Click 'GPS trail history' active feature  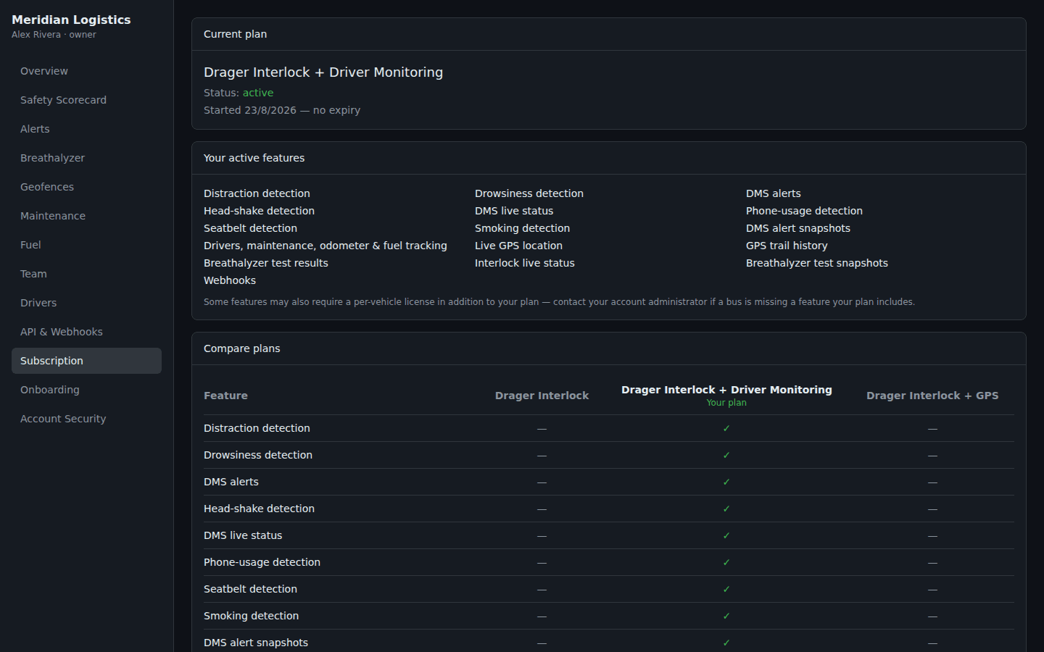pyautogui.click(x=787, y=246)
